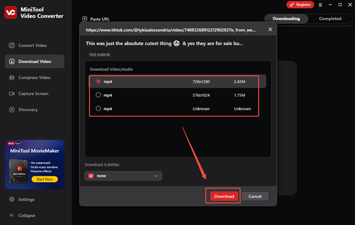Open Compress Video in the sidebar
Screen dimensions: 355x225
pos(34,78)
